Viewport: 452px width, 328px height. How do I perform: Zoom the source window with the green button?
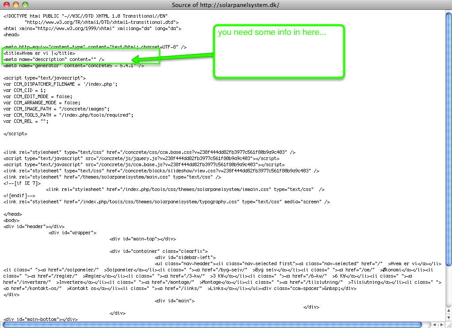(x=25, y=4)
